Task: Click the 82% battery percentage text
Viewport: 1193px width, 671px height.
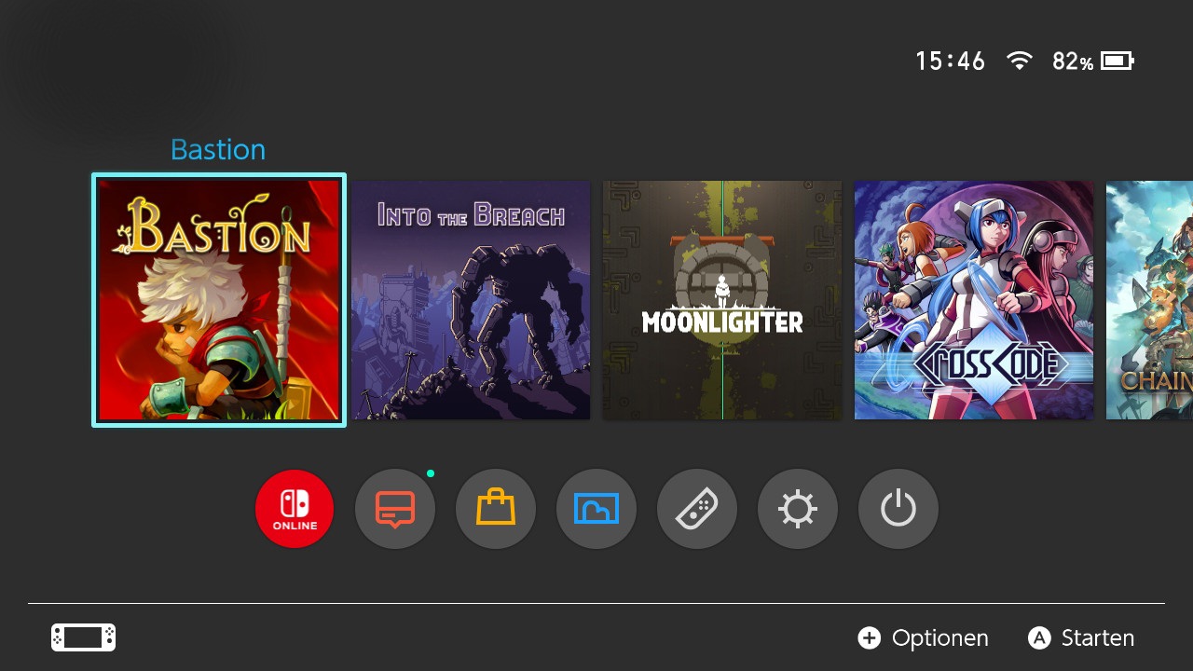Action: coord(1073,62)
